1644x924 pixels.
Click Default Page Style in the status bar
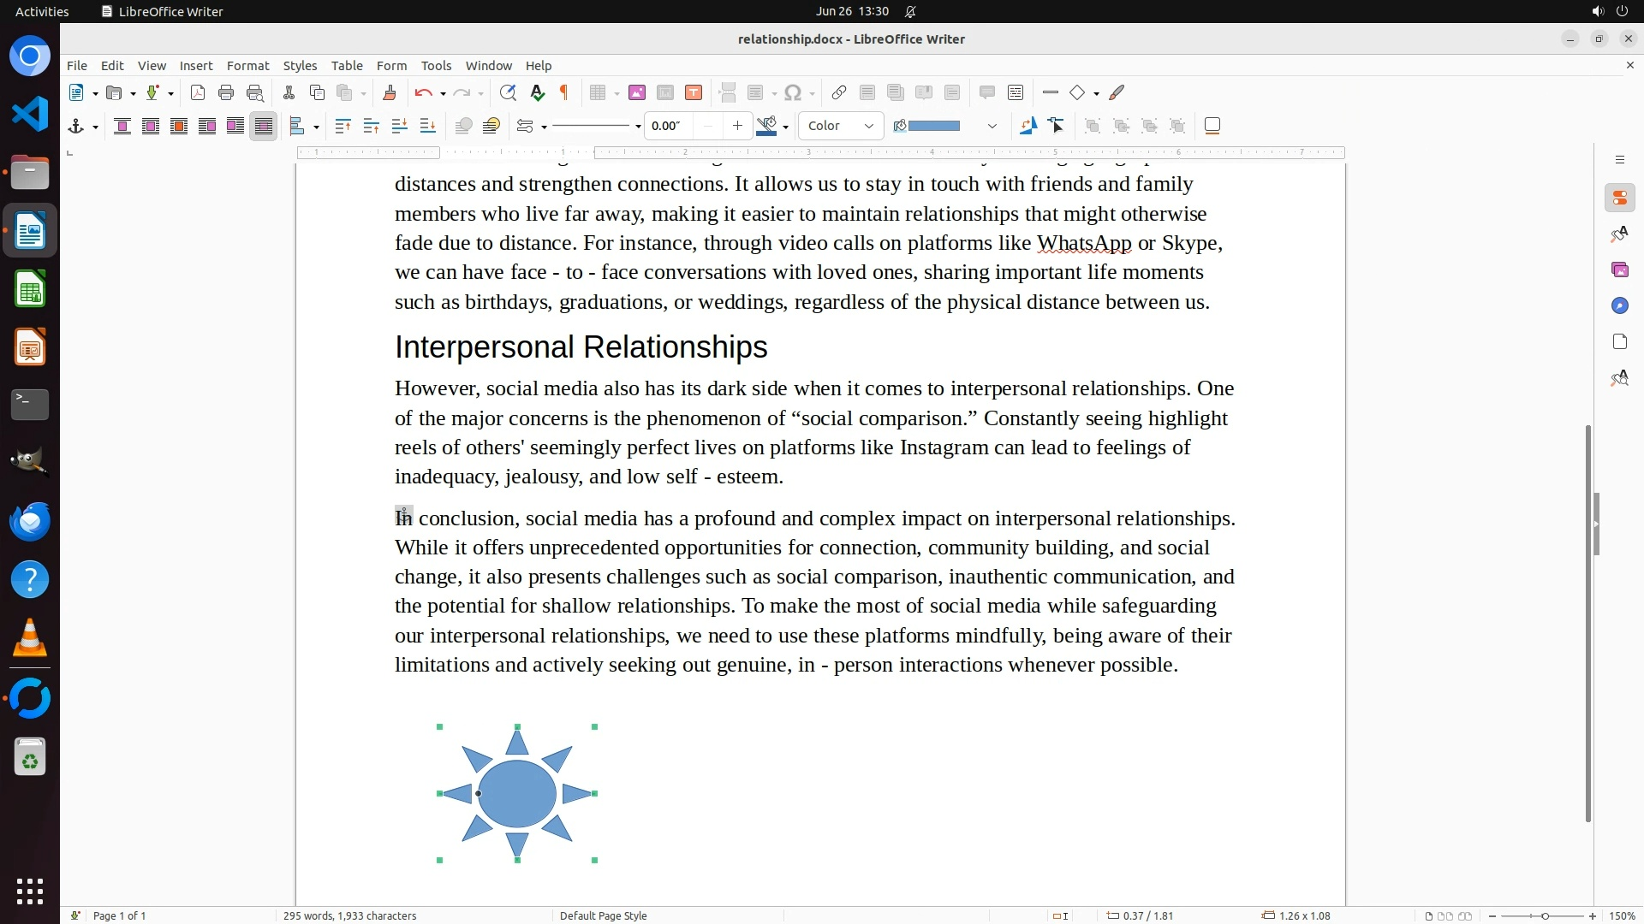tap(603, 915)
